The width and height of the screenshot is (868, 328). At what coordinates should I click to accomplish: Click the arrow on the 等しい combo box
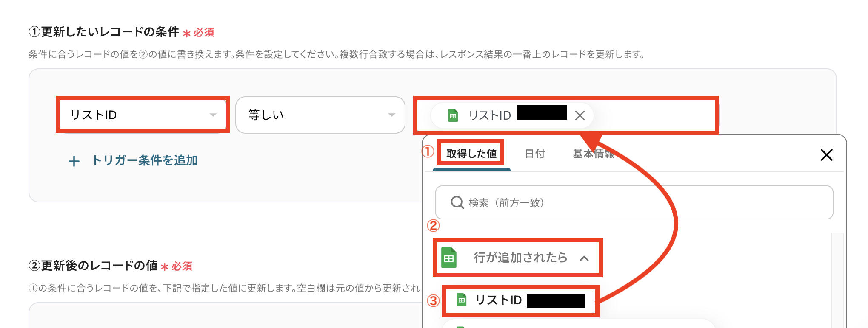click(391, 115)
